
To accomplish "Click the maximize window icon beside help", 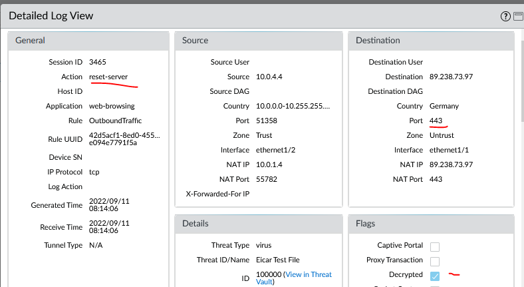I will coord(517,16).
